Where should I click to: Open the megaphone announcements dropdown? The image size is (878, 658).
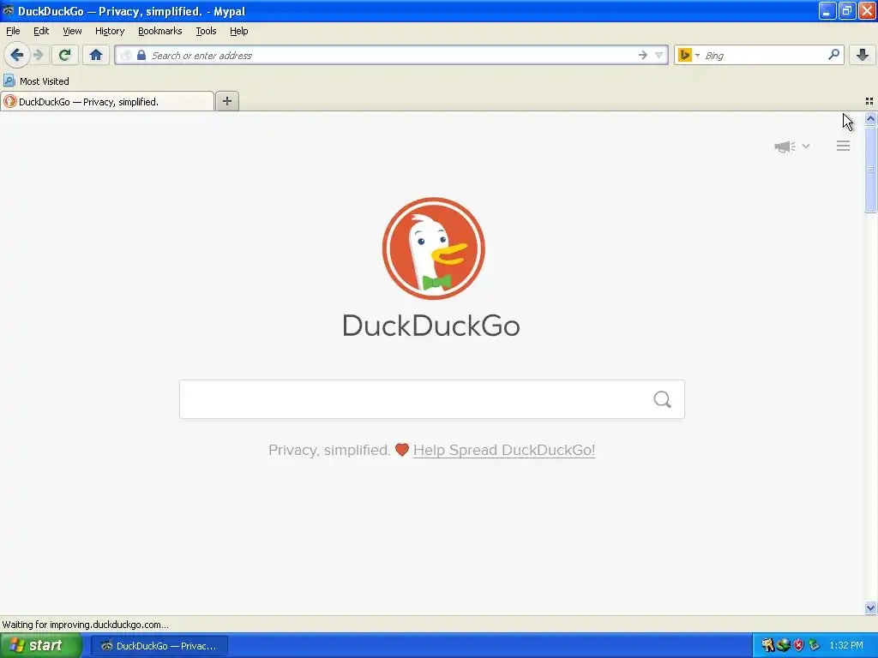click(x=791, y=147)
